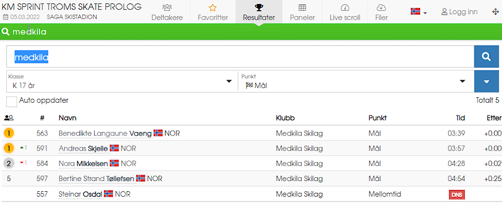Expand the Klasse K 17 år dropdown

[x=121, y=81]
